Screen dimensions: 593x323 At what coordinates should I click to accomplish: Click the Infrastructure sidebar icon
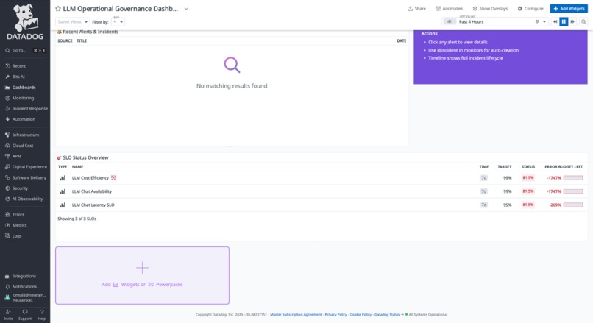pyautogui.click(x=7, y=135)
